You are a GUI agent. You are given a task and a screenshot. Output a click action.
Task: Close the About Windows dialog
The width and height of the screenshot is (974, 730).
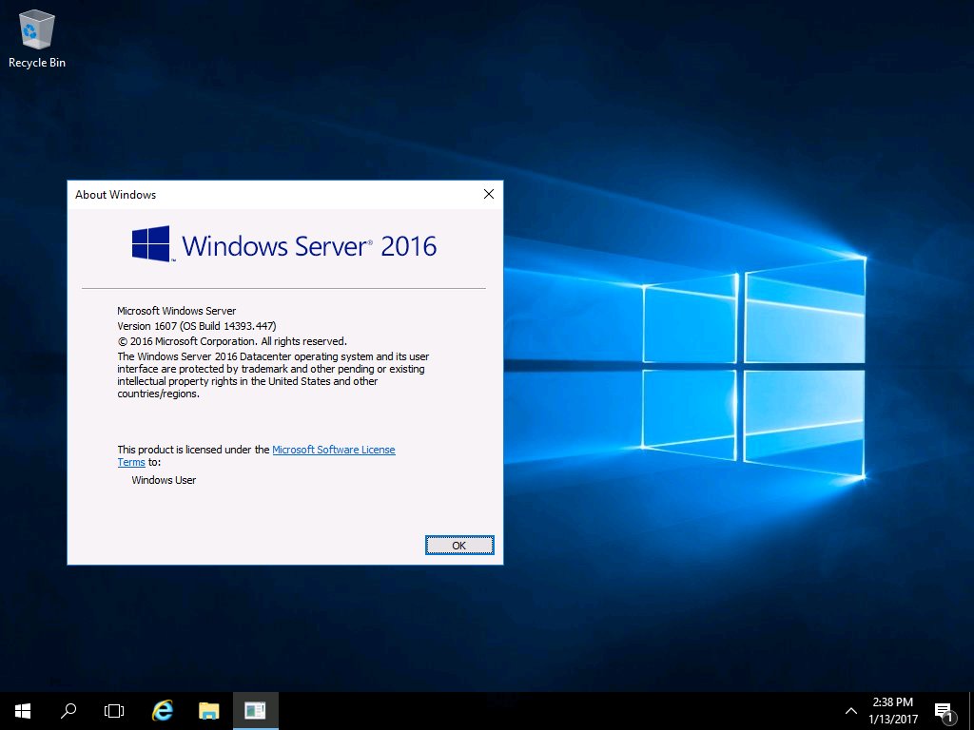tap(489, 194)
